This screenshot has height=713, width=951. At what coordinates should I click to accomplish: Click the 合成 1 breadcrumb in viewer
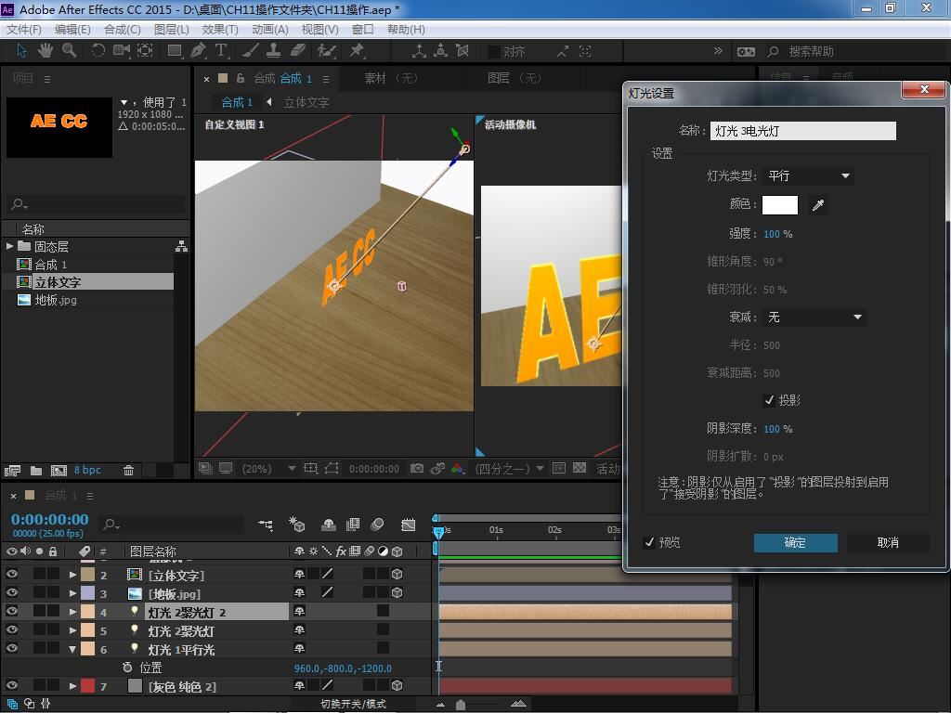point(237,102)
